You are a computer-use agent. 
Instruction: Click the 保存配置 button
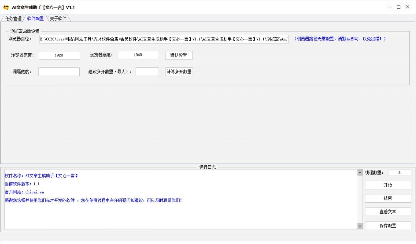point(388,226)
